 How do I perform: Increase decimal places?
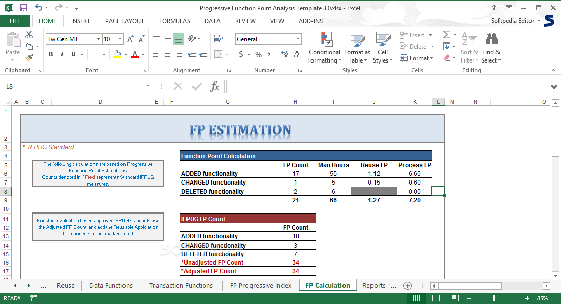[285, 54]
